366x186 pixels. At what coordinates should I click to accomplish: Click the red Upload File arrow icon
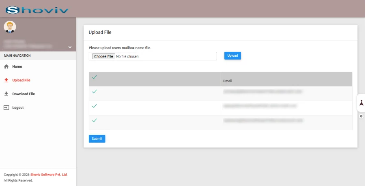[x=6, y=80]
